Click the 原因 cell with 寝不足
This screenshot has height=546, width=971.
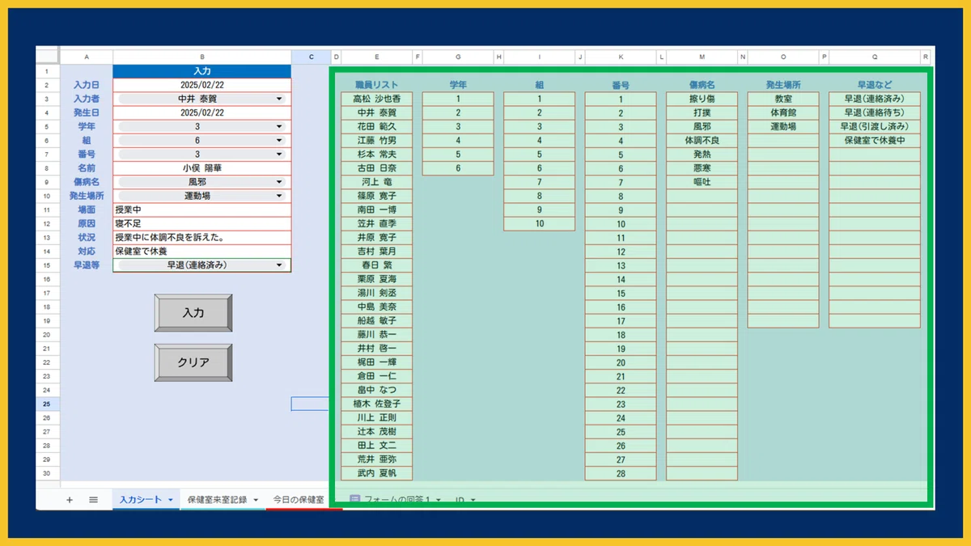click(x=201, y=223)
